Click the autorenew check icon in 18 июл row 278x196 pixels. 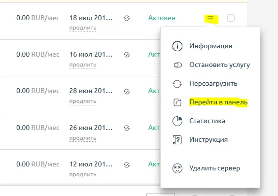[x=127, y=18]
